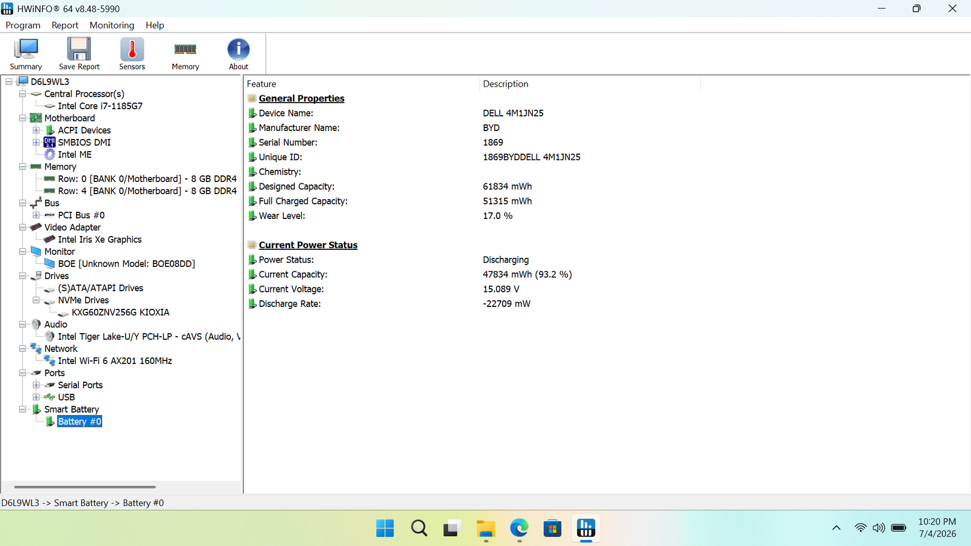The image size is (971, 546).
Task: Click the Intel ME gear icon
Action: [50, 155]
